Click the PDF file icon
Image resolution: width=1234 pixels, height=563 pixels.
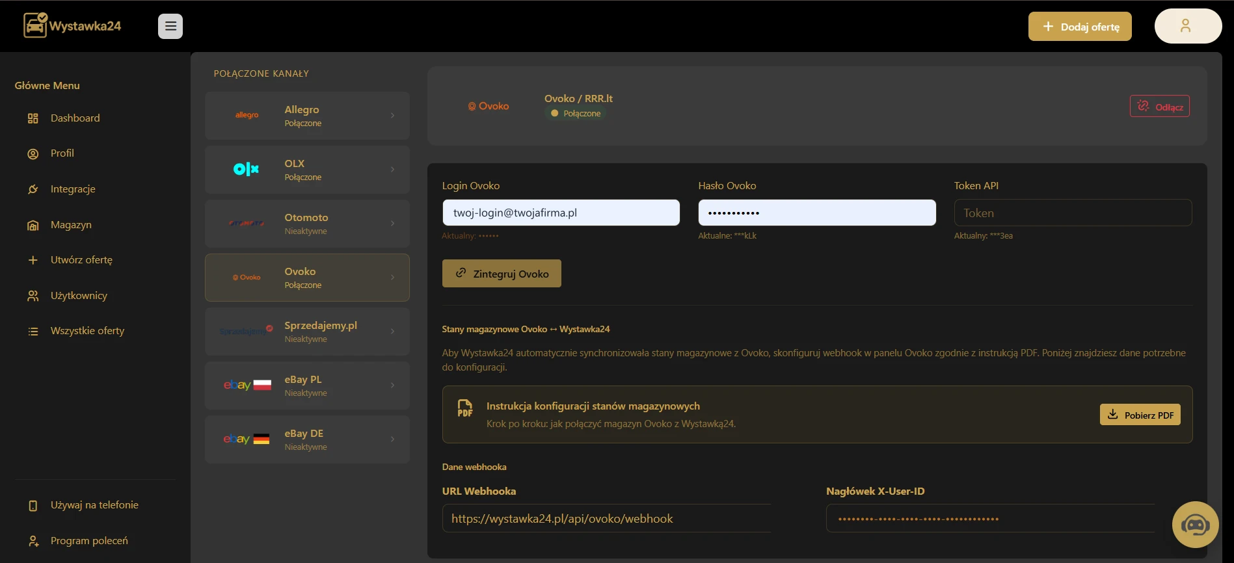(465, 408)
